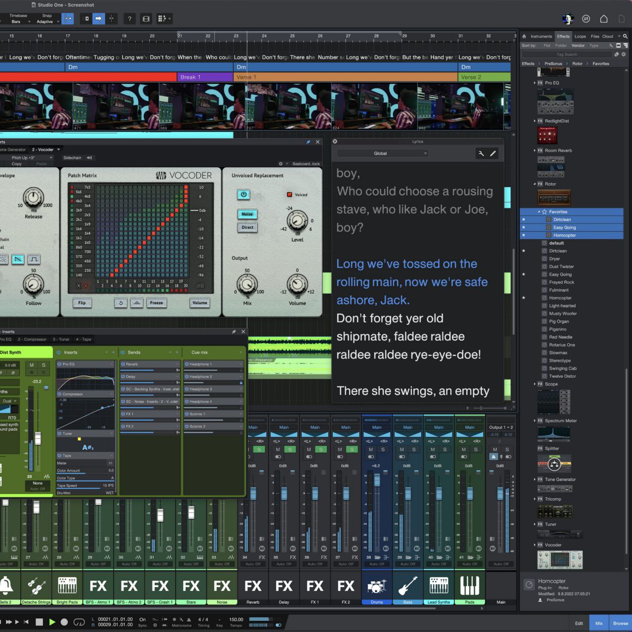Switch to the Loops browser tab
The height and width of the screenshot is (632, 632).
click(580, 37)
